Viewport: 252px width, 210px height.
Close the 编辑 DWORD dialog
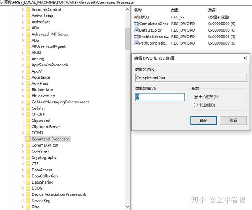click(245, 58)
